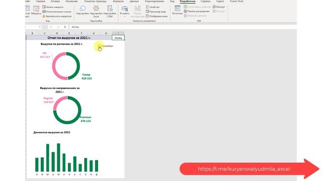322x181 pixels.
Task: Click Обновить данные in XML group
Action: coord(195,16)
